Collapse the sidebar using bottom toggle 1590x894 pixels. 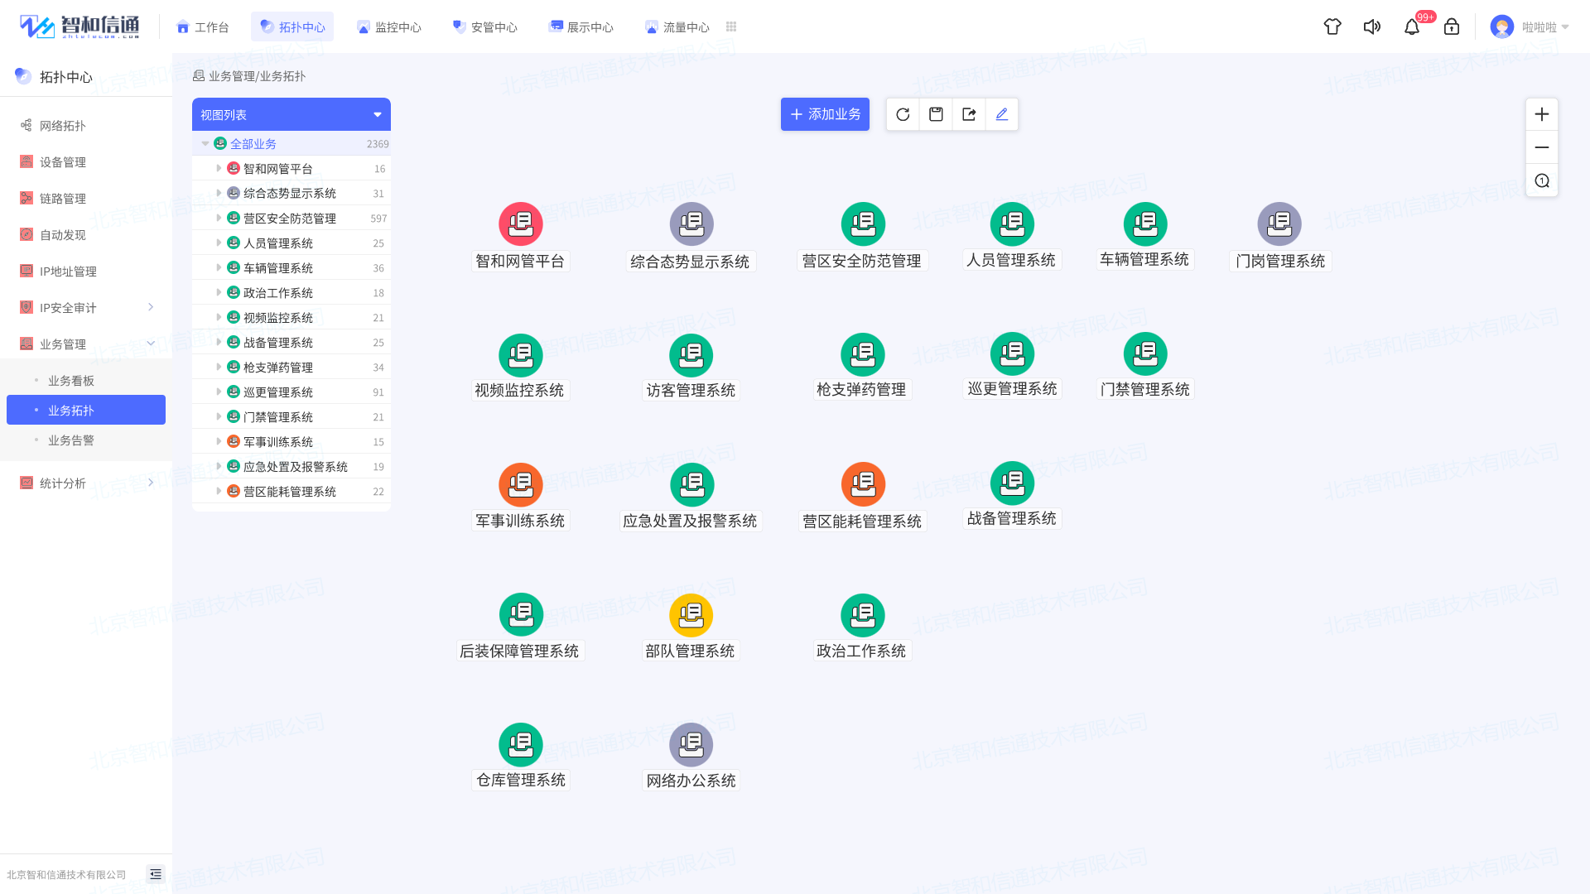click(x=156, y=874)
